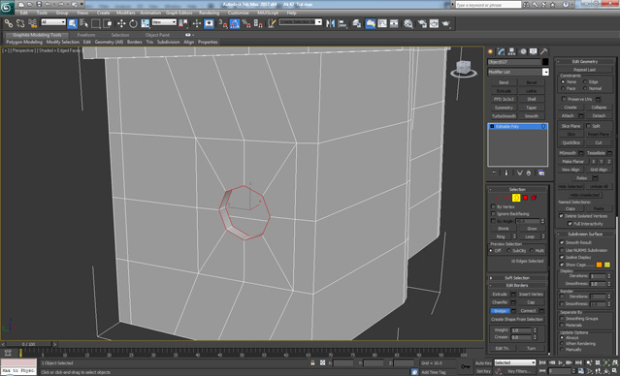Collapse the Subdivision Surface rollout

pos(585,234)
